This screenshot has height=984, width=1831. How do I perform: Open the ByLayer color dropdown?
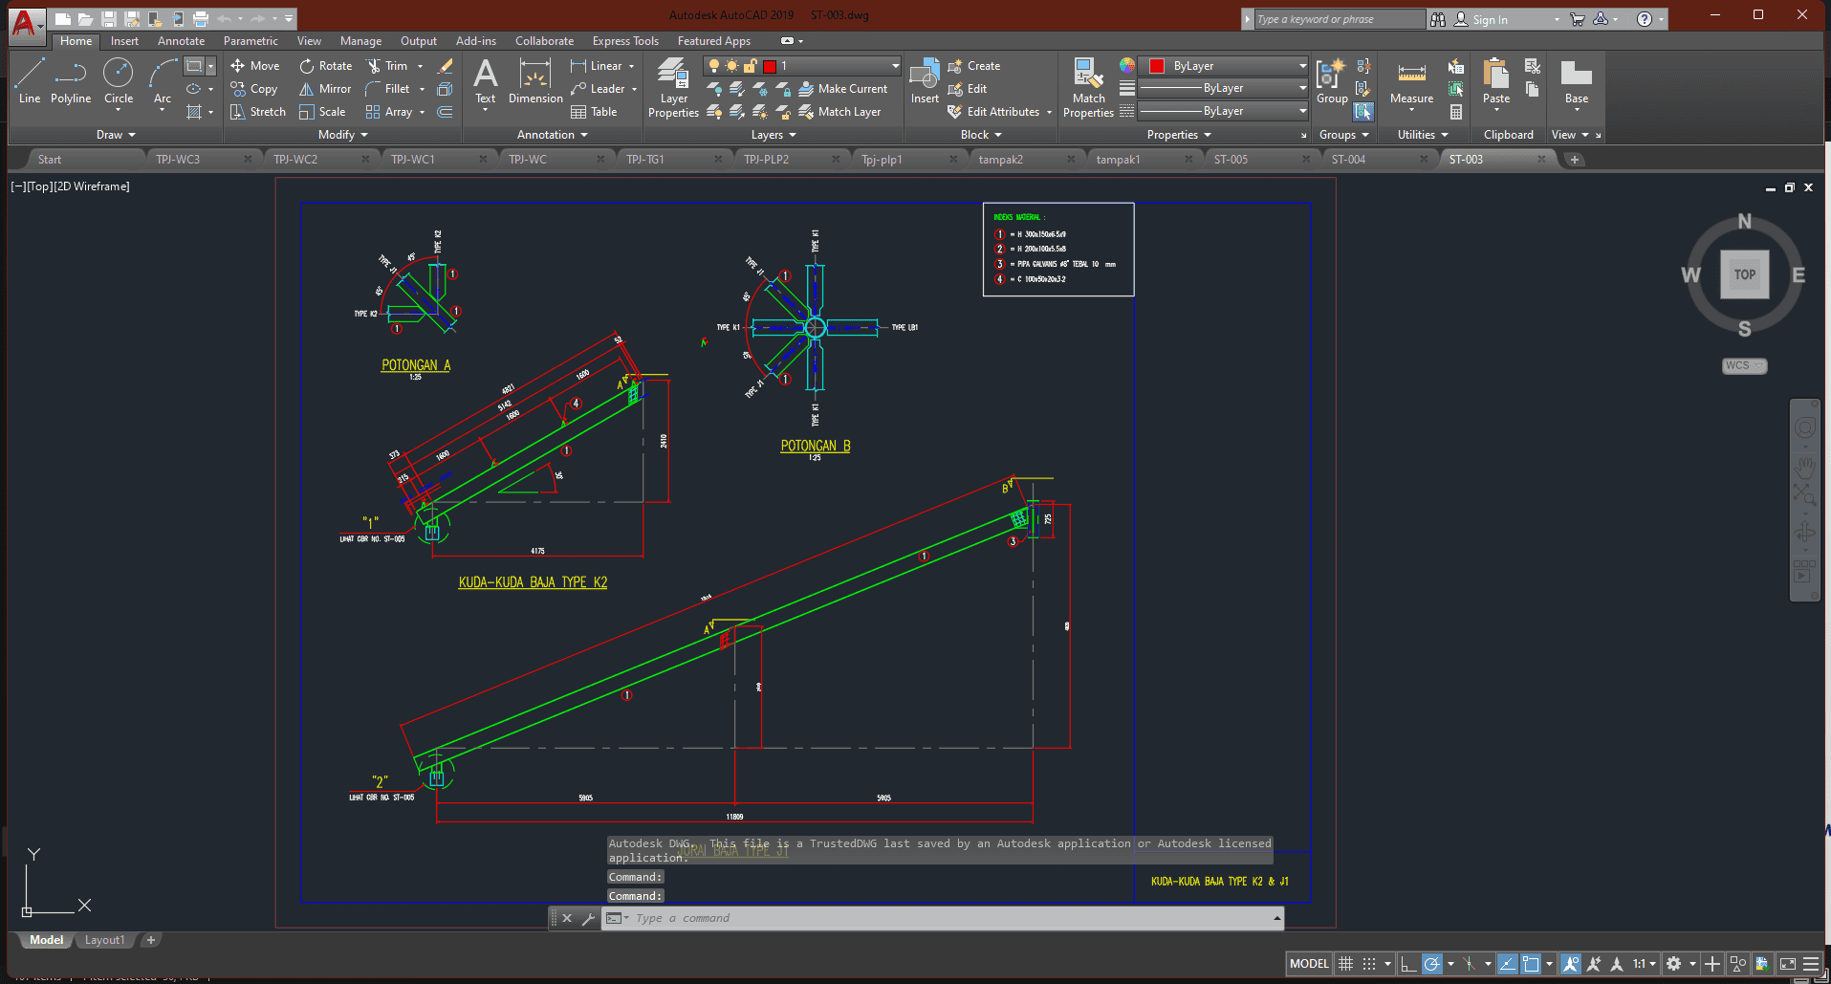pyautogui.click(x=1302, y=66)
